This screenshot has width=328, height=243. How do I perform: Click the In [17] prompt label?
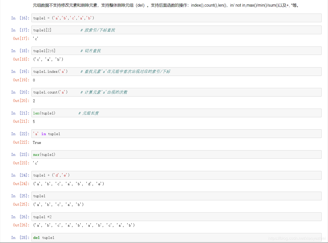coord(20,30)
